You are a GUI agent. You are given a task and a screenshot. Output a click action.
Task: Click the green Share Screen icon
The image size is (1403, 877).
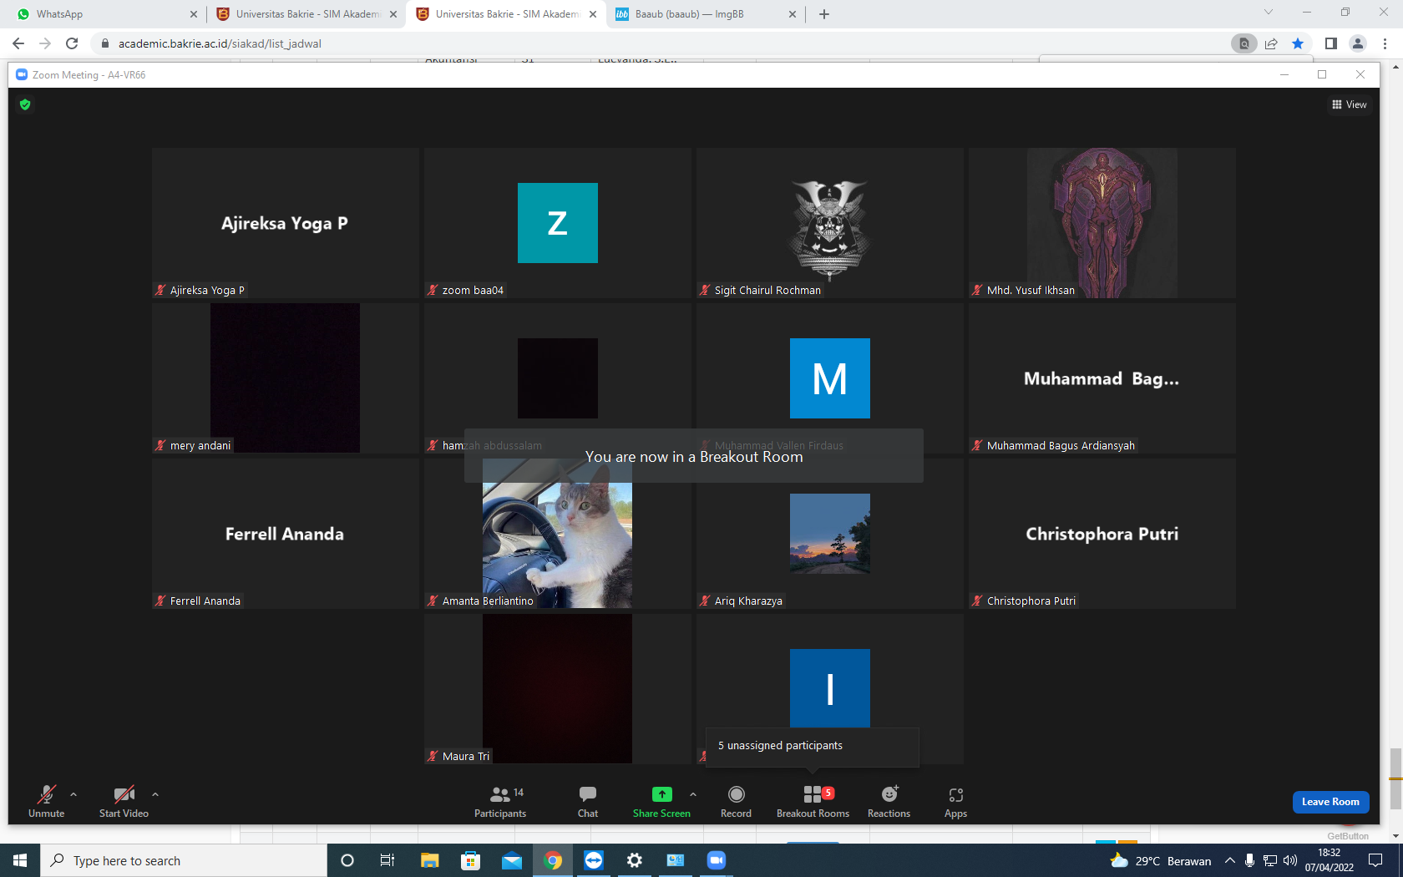click(x=661, y=794)
